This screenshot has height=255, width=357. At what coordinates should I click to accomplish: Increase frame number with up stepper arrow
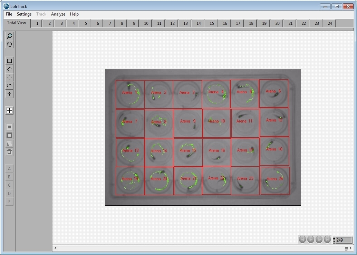[x=334, y=238]
